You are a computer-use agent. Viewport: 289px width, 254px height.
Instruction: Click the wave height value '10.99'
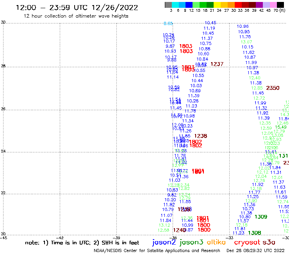tap(187, 225)
